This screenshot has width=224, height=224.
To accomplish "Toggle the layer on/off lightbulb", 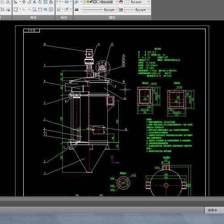I will click(85, 2).
